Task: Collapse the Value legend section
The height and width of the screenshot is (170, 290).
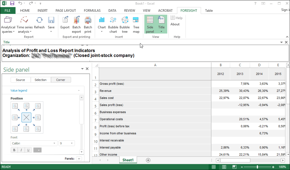Action: [x=79, y=90]
